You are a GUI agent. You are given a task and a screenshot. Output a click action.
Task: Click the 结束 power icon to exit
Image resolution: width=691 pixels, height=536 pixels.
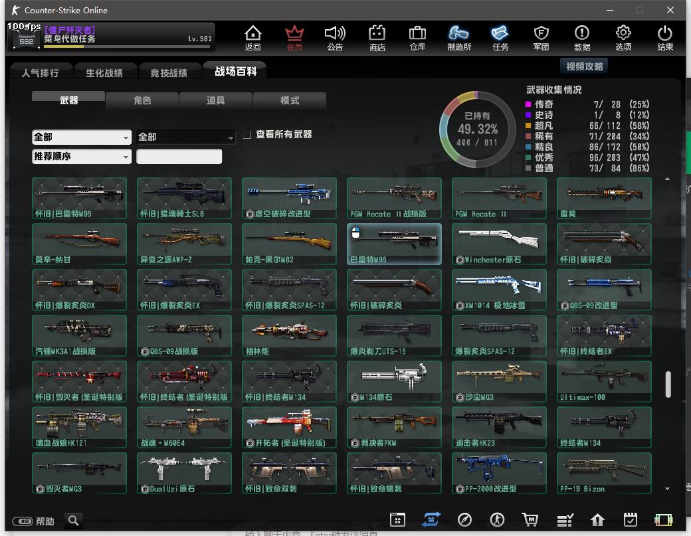point(664,38)
